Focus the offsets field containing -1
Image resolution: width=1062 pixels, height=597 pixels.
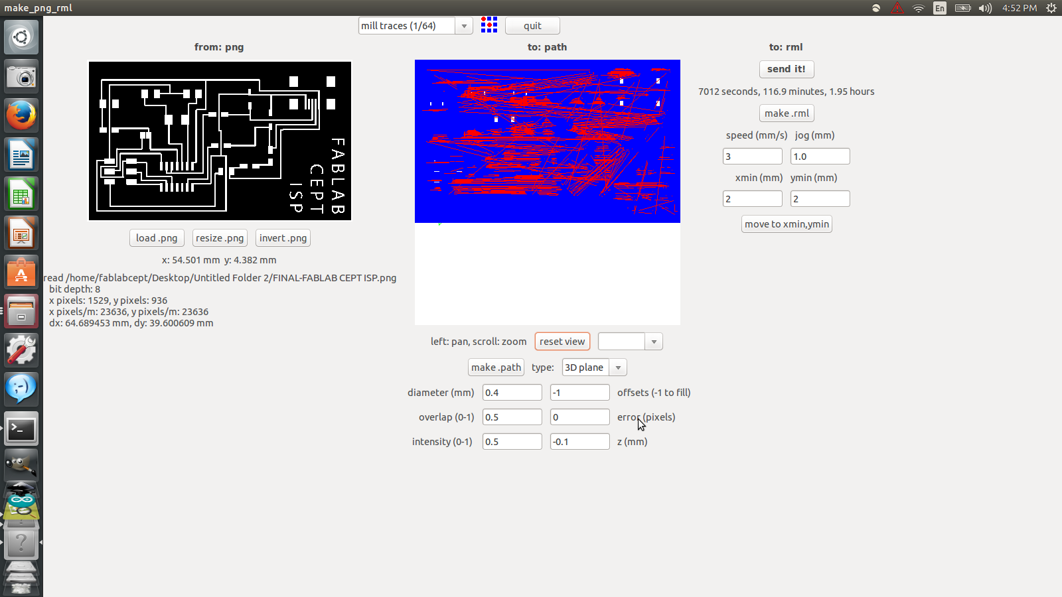(580, 393)
